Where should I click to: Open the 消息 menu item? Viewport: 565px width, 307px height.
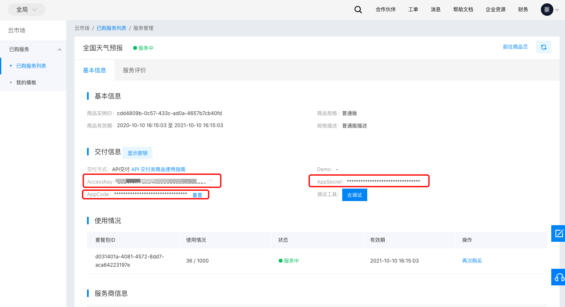436,9
